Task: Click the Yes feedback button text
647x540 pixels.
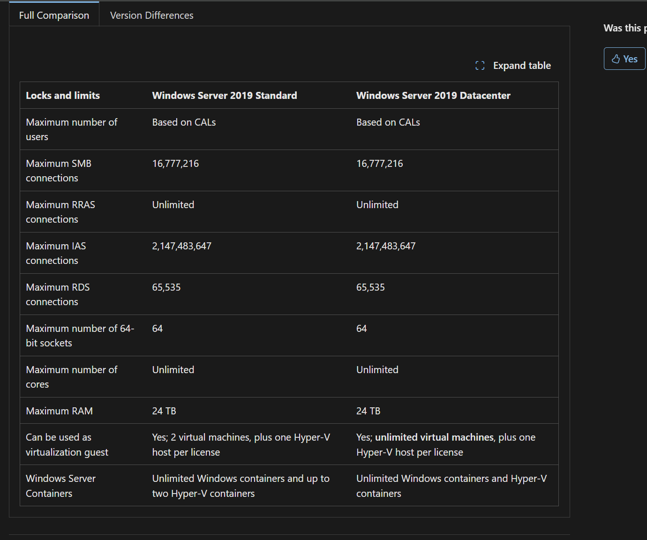Action: click(630, 59)
